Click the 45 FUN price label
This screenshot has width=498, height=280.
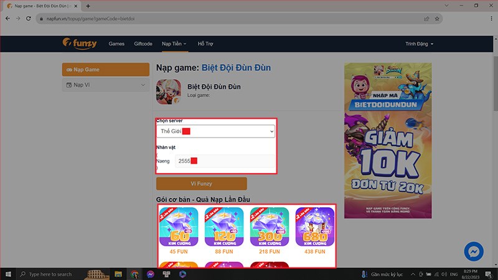pos(179,251)
